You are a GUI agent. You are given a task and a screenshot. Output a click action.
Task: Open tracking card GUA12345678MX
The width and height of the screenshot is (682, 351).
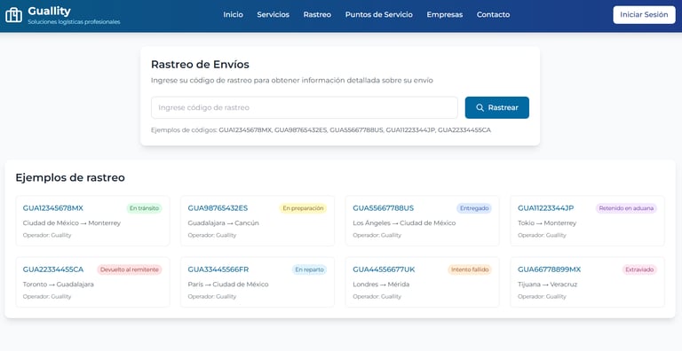click(x=92, y=221)
